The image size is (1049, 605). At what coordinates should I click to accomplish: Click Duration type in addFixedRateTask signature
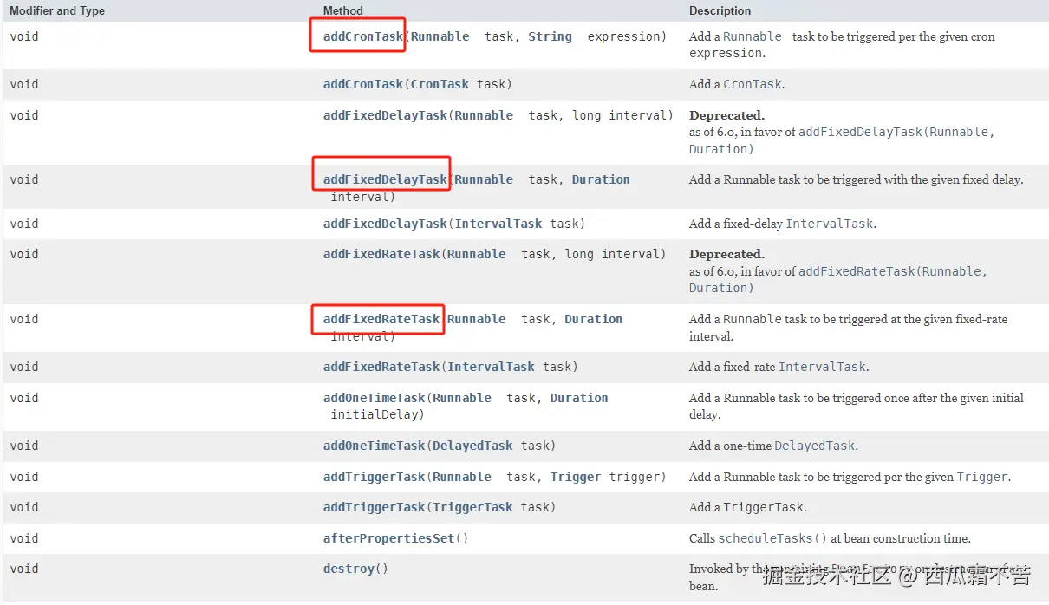coord(593,319)
